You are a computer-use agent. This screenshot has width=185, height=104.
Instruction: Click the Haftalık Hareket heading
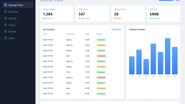click(x=137, y=30)
